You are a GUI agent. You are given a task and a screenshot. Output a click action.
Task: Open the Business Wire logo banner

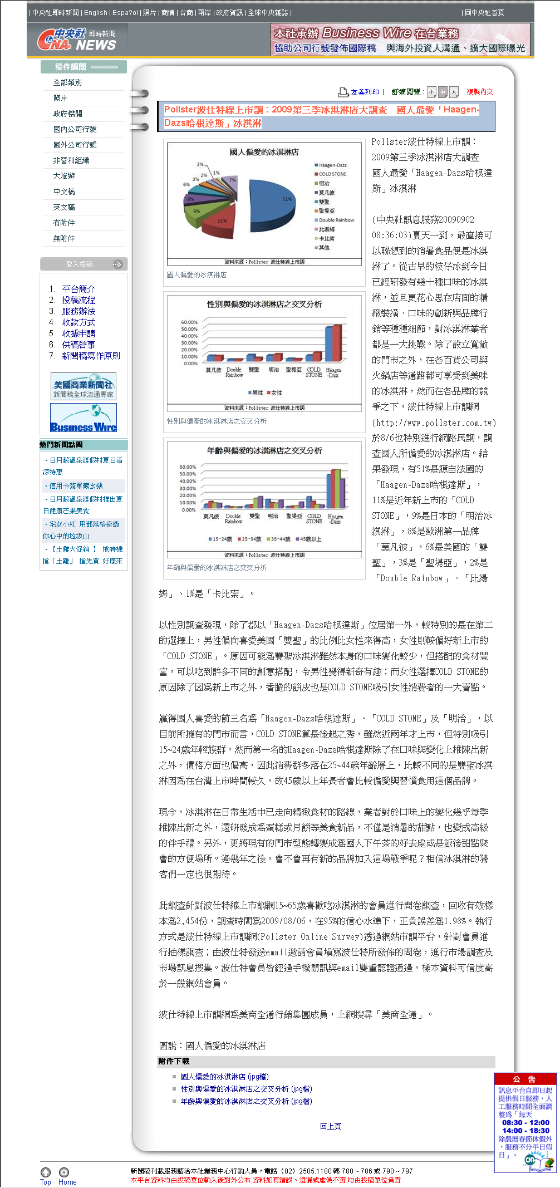coord(83,418)
